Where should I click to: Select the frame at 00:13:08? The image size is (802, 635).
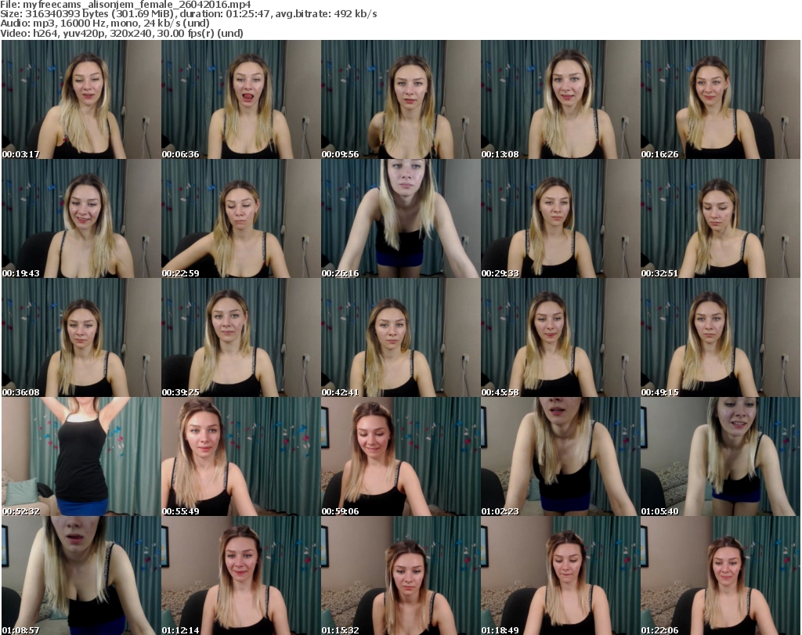tap(561, 99)
